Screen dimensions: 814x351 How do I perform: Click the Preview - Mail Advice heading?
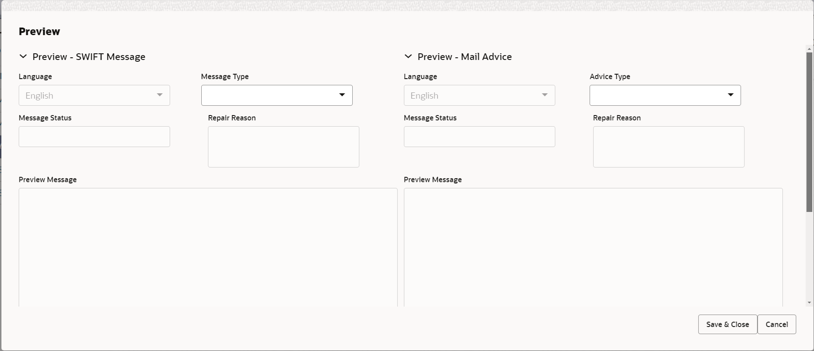tap(464, 56)
